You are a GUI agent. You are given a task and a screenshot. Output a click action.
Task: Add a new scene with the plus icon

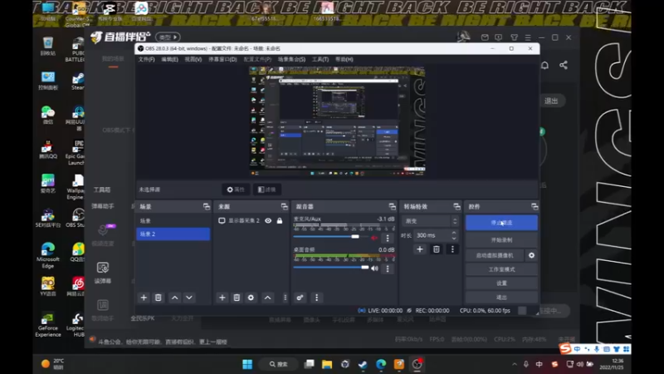(144, 298)
